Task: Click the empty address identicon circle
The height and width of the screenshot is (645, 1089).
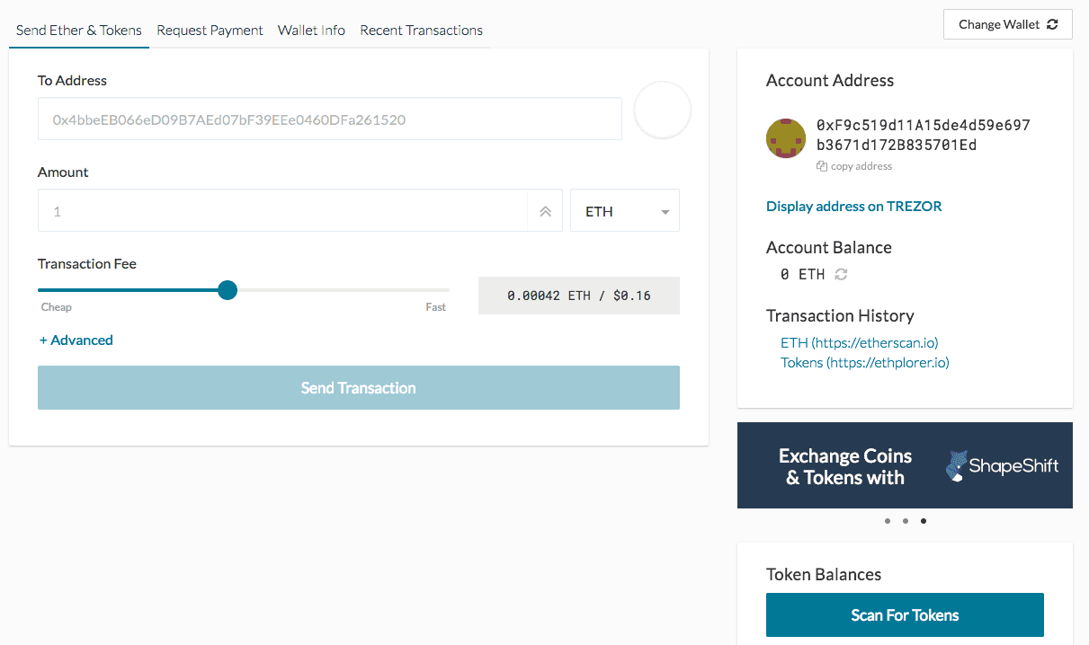Action: (663, 110)
